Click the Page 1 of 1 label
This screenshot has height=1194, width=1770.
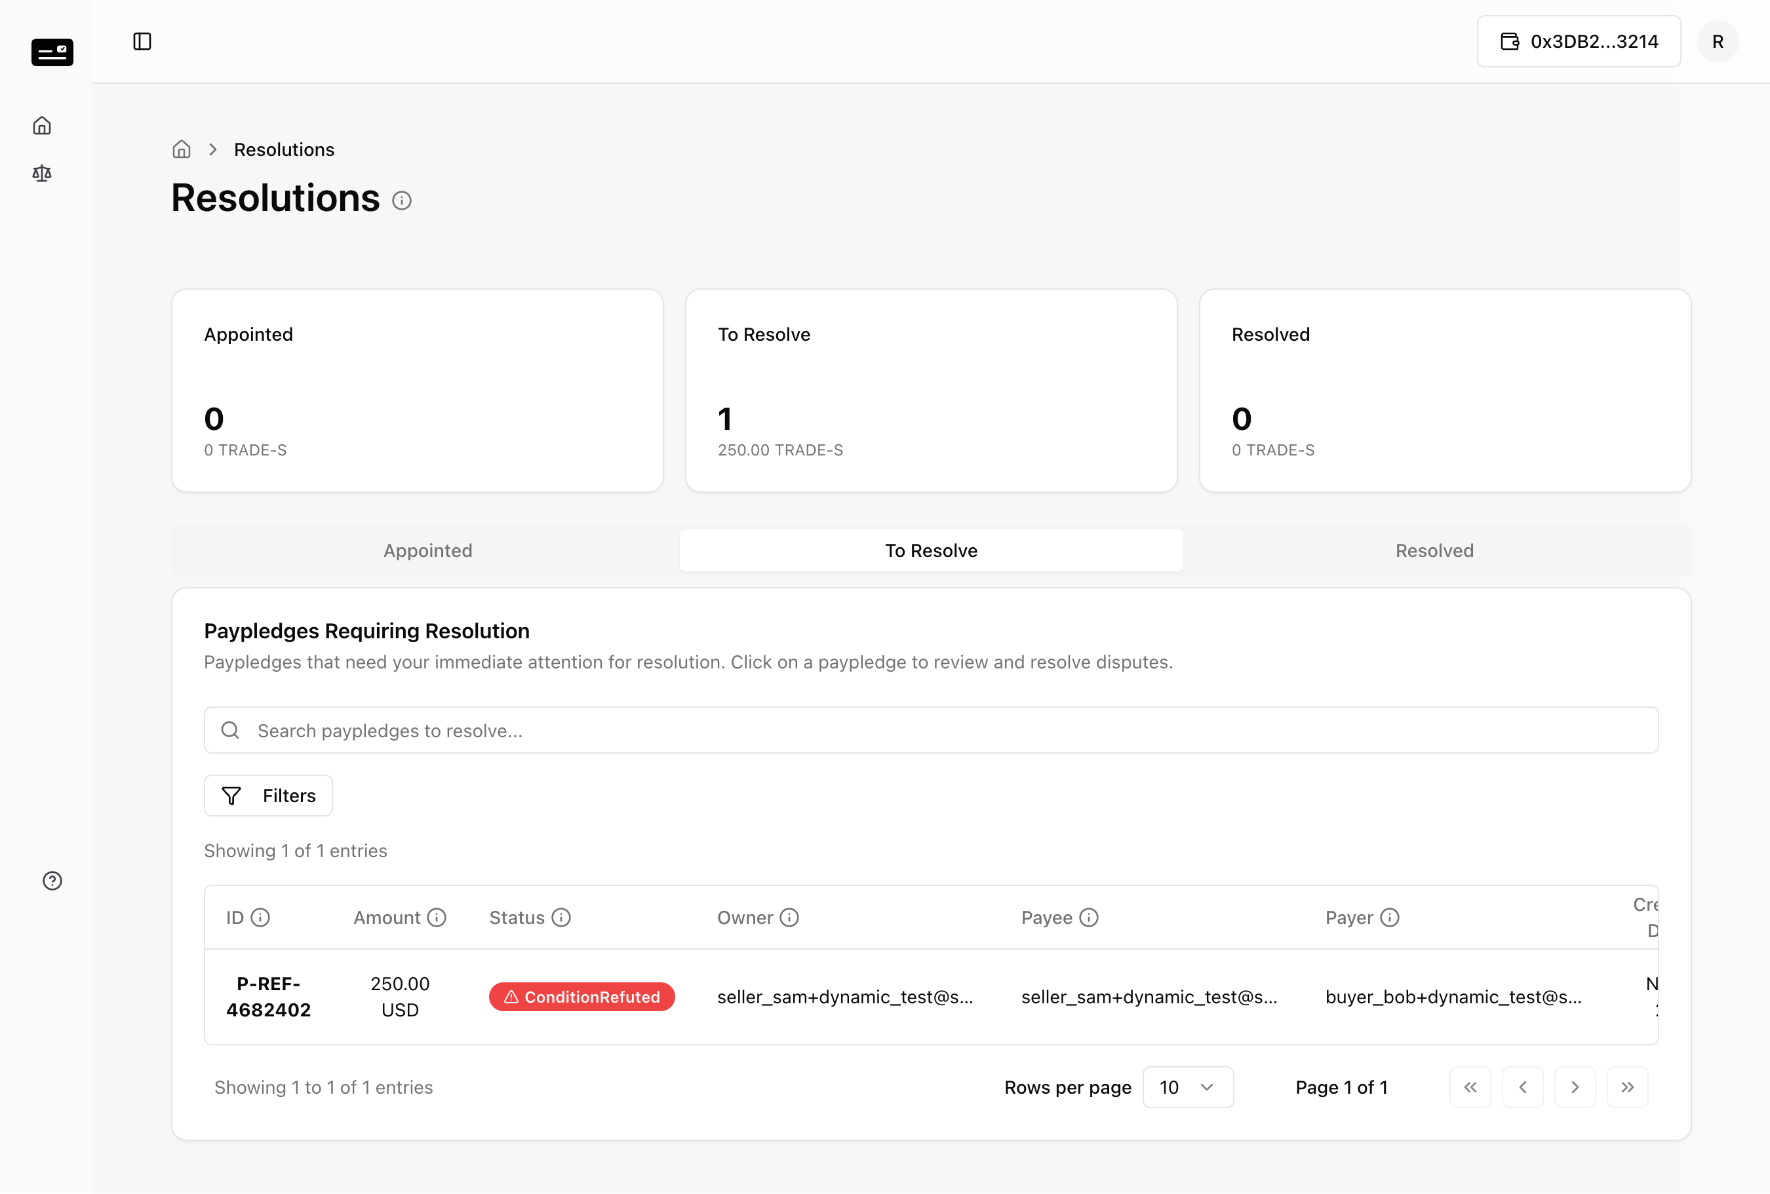(1341, 1087)
